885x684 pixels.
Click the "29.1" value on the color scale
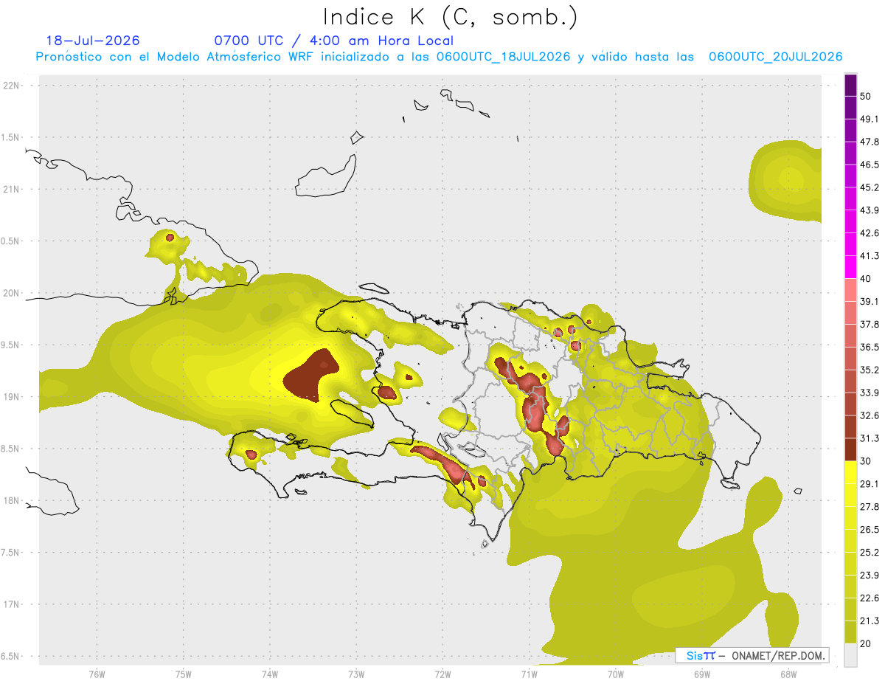[869, 484]
